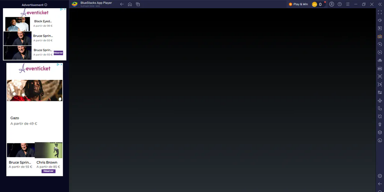Open the BlueStacks home screen
Image resolution: width=384 pixels, height=192 pixels.
(130, 4)
